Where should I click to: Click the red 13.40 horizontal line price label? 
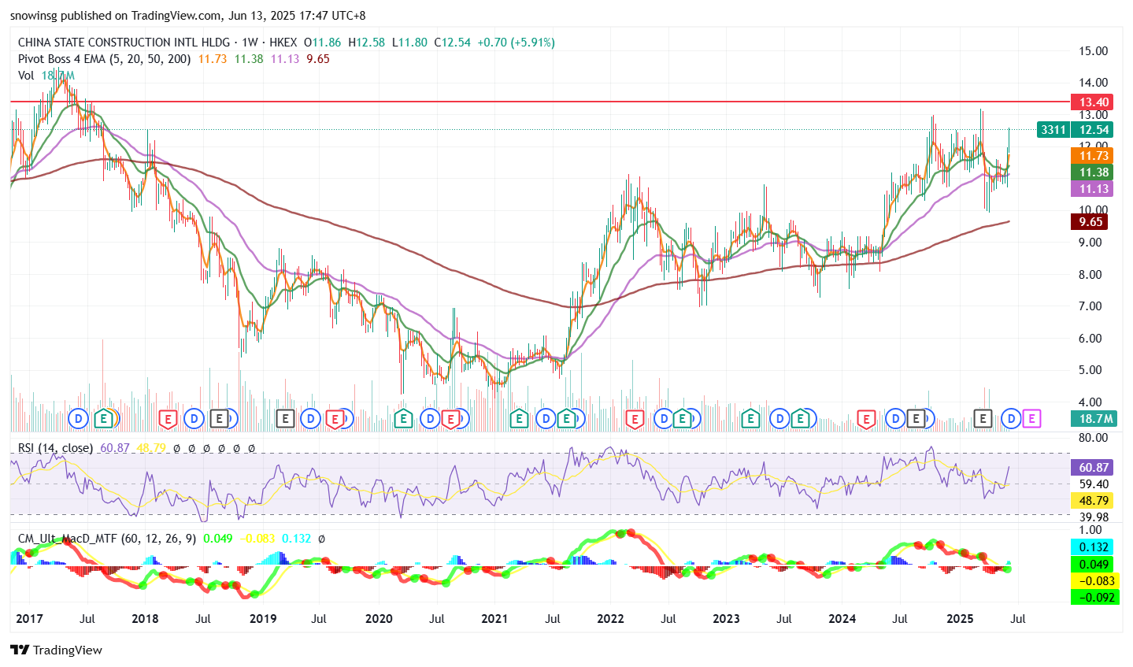[1094, 102]
